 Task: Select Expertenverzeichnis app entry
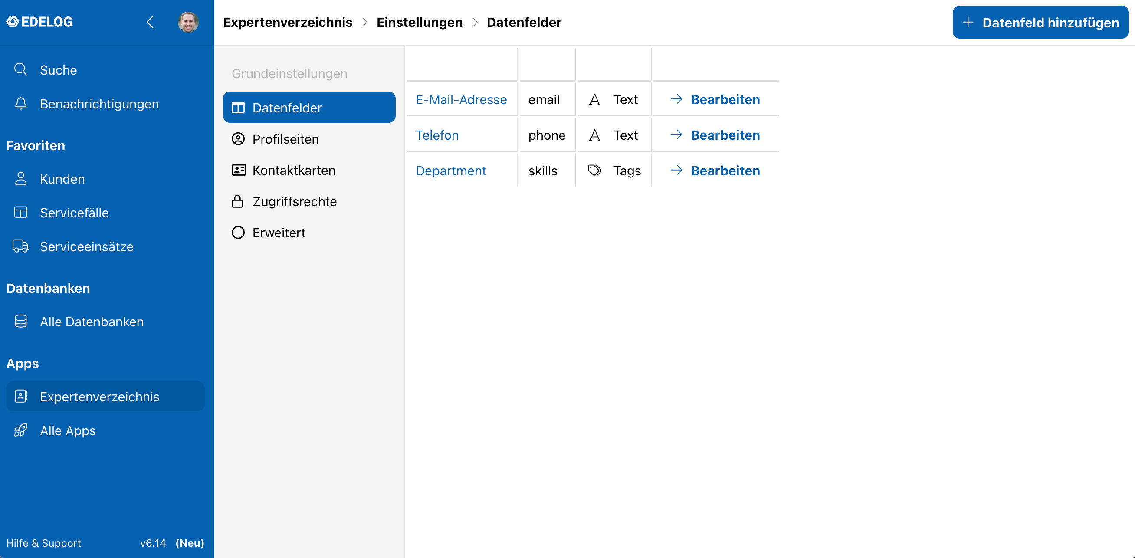pos(105,396)
